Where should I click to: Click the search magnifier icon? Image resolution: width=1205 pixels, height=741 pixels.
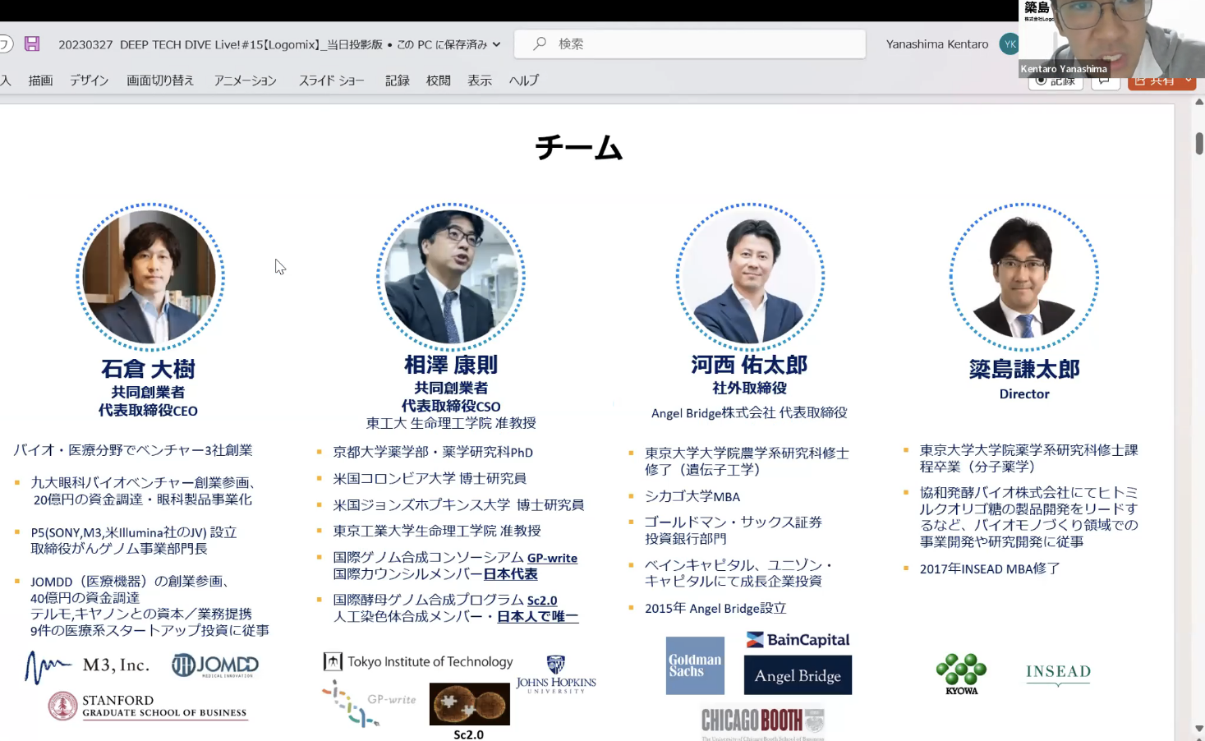[538, 44]
